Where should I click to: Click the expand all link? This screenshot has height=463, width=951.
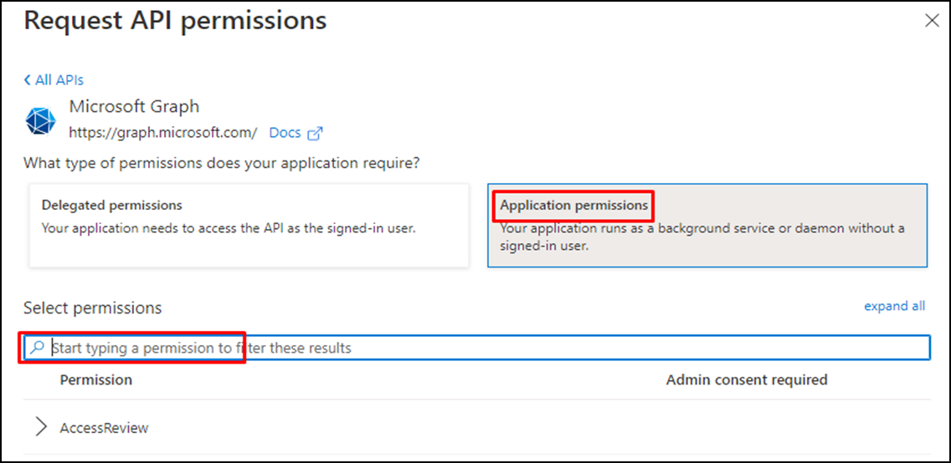pos(895,306)
